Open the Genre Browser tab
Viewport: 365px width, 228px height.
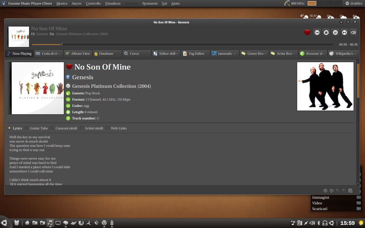pos(254,54)
